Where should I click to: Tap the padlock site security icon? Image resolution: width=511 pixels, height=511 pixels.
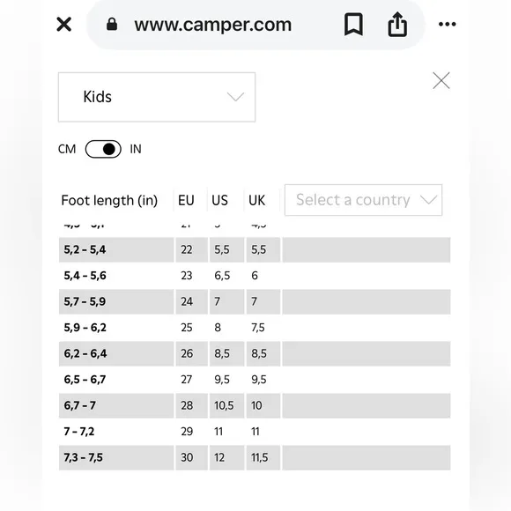coord(112,24)
